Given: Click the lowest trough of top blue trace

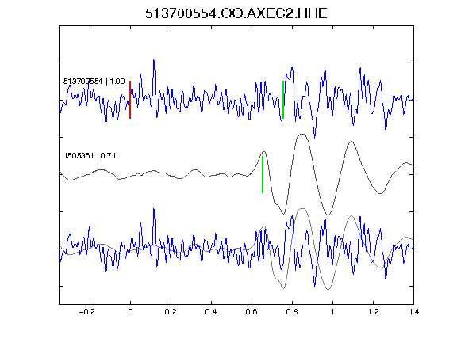Looking at the screenshot, I should [315, 137].
